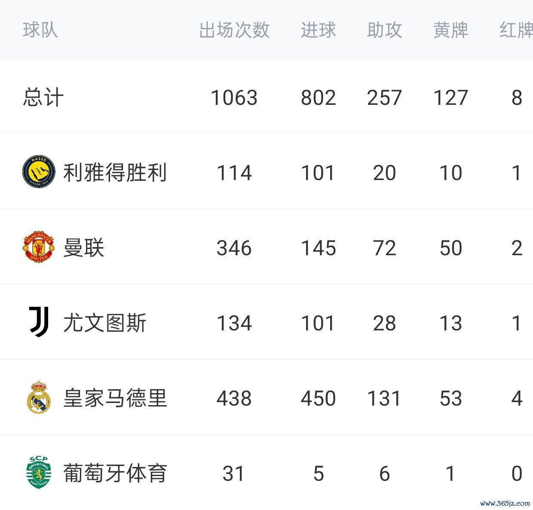The image size is (533, 510).
Task: Sort by the 出场次数 column header
Action: pyautogui.click(x=234, y=30)
